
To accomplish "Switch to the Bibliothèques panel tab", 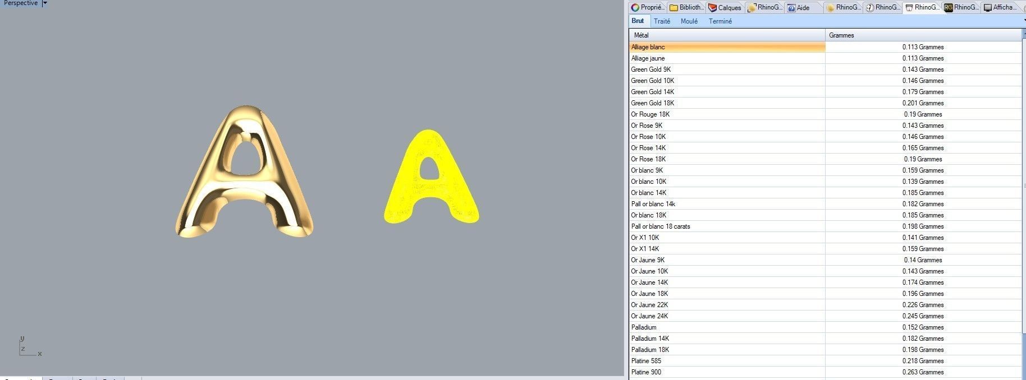I will tap(686, 7).
